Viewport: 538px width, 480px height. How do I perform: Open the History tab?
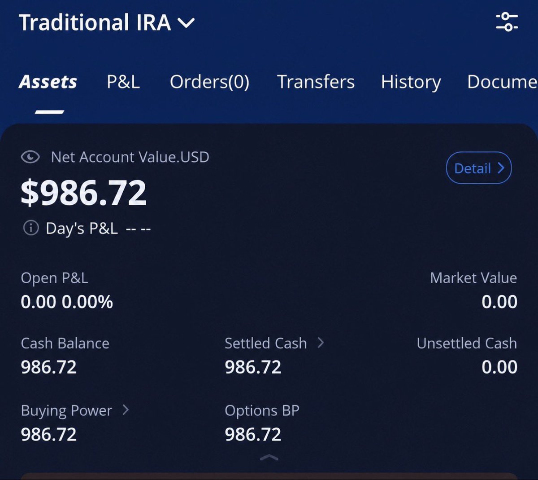(411, 83)
